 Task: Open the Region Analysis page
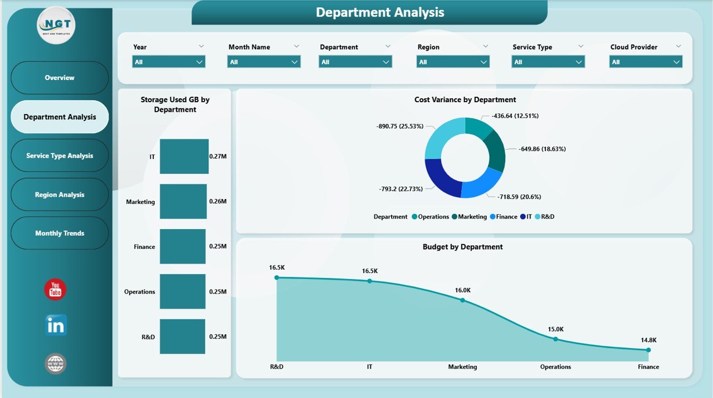tap(59, 195)
